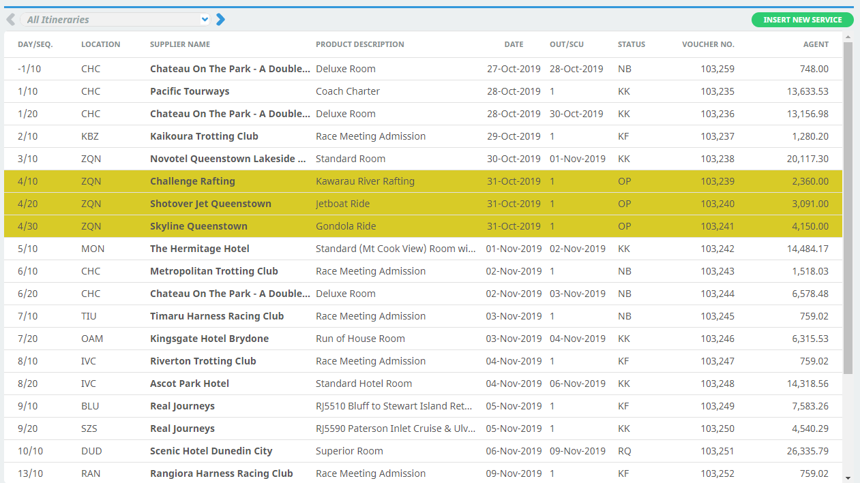Viewport: 860px width, 483px height.
Task: Select the Shotover Jet Queenstown row
Action: click(x=423, y=204)
